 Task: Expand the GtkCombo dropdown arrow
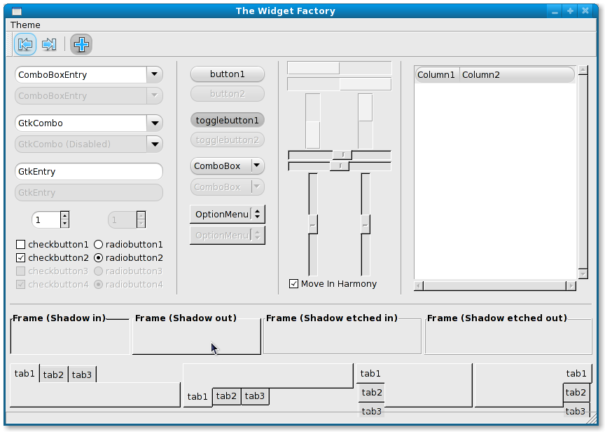click(x=154, y=123)
